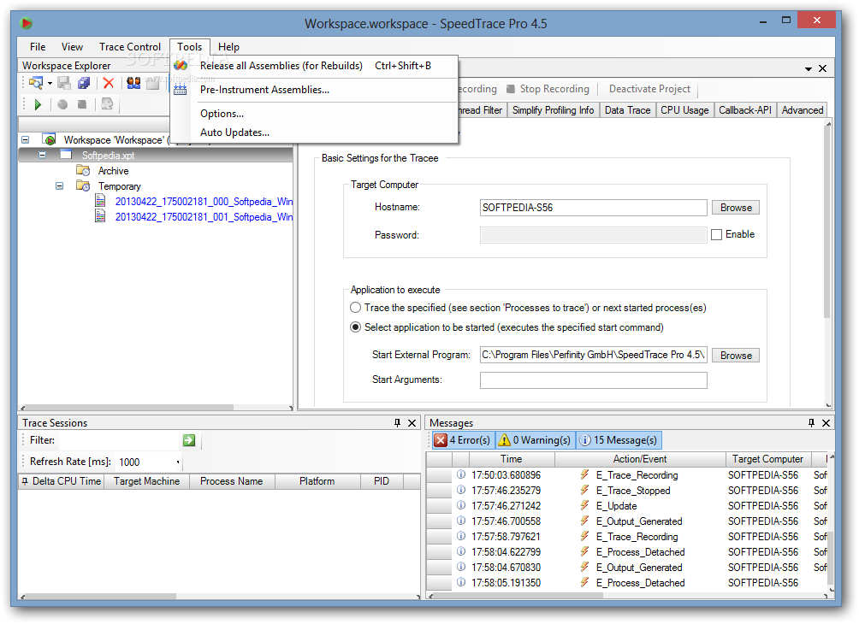Close the Trace Sessions panel
This screenshot has width=859, height=624.
coord(412,422)
